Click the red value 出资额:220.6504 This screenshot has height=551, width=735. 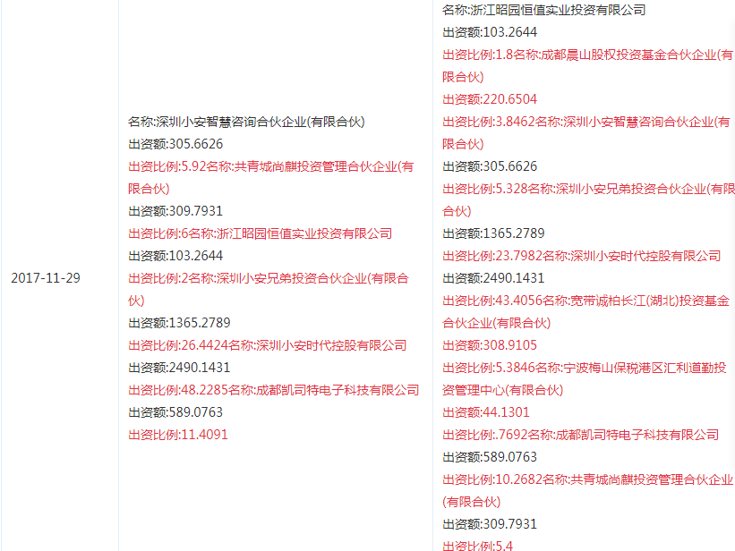click(x=490, y=99)
